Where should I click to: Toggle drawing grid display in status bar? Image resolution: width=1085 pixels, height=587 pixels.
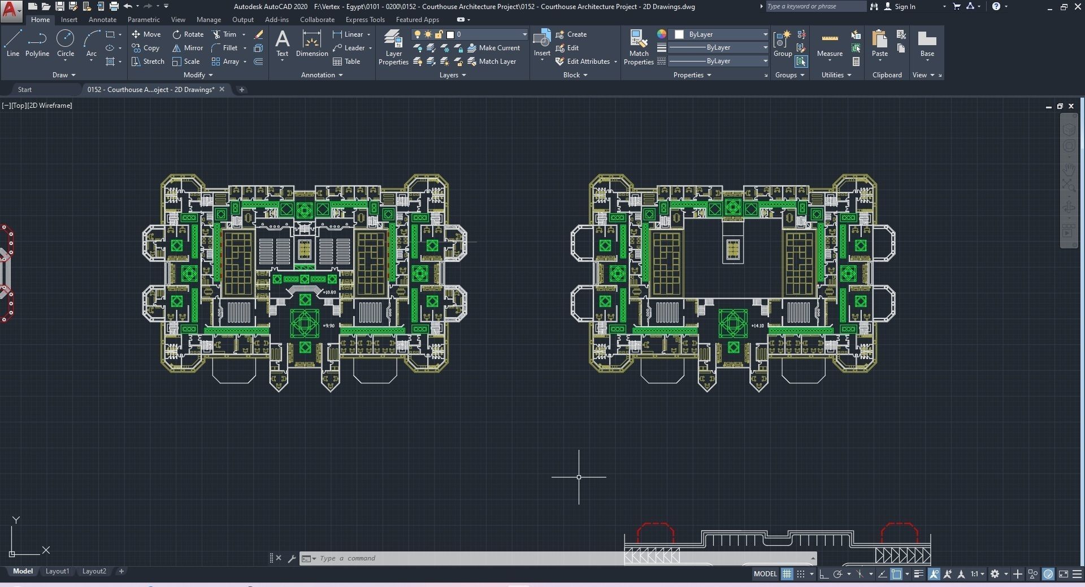(x=787, y=574)
